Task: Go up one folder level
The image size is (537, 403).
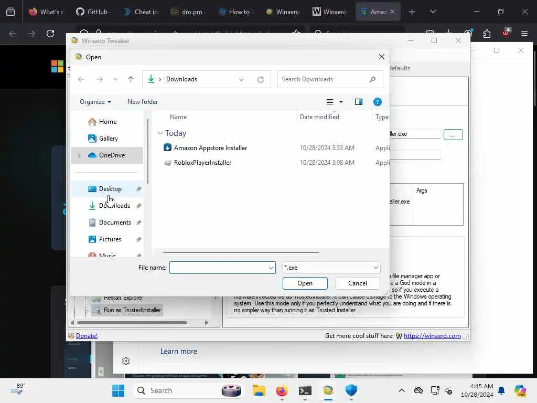Action: pyautogui.click(x=131, y=80)
